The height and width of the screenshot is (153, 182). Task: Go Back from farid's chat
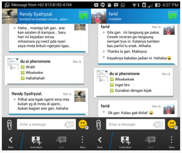pos(100,142)
